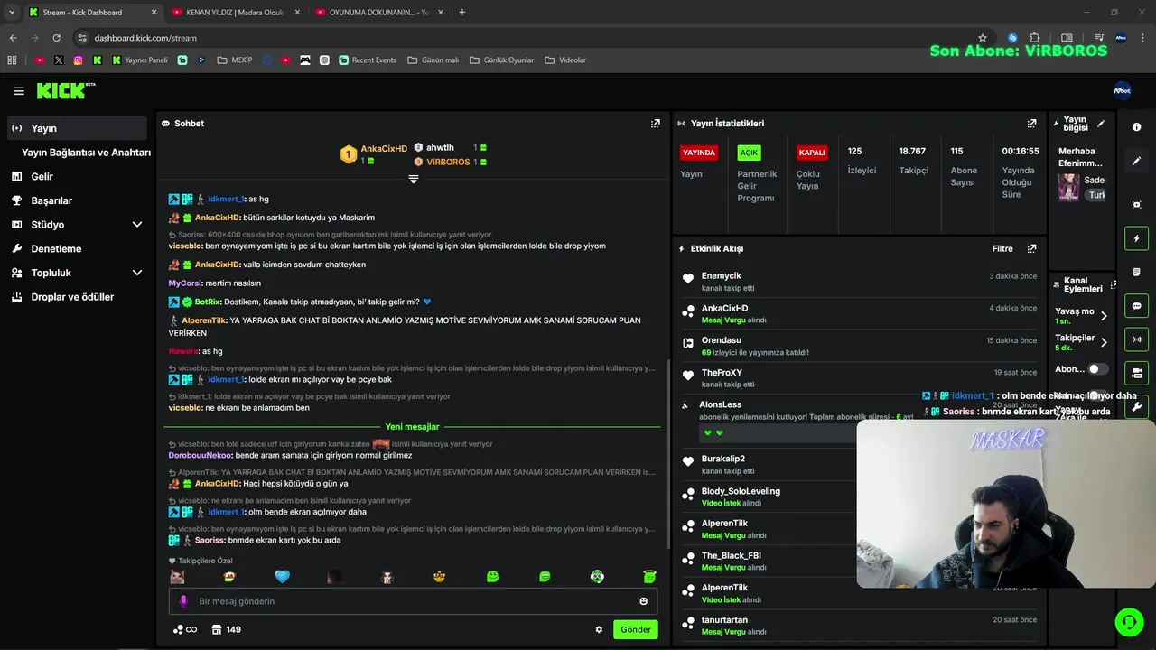Pop out the Sohbet chat panel
Viewport: 1156px width, 650px height.
coord(656,124)
